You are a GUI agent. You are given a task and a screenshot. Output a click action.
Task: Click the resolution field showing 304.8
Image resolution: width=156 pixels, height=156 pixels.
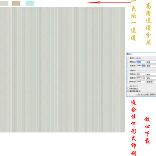(141, 81)
